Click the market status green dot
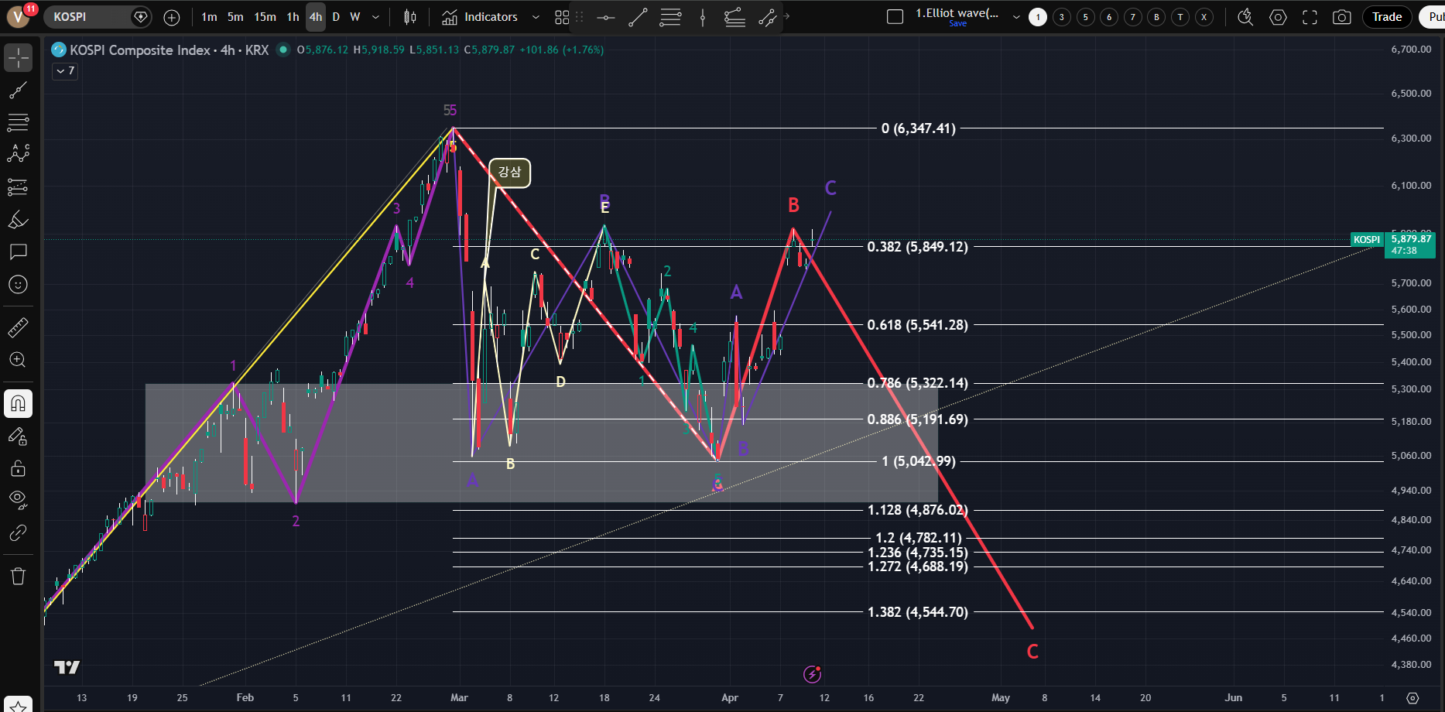This screenshot has height=712, width=1445. tap(283, 50)
